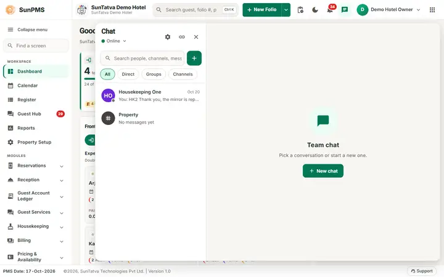Open the Dashboard sidebar item
This screenshot has height=277, width=444.
point(36,71)
